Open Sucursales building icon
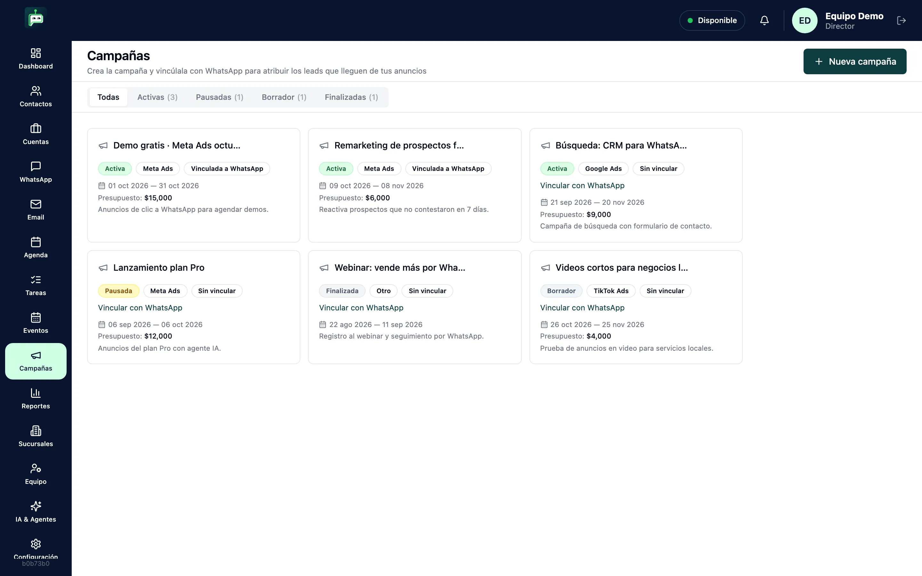This screenshot has width=922, height=576. (36, 436)
